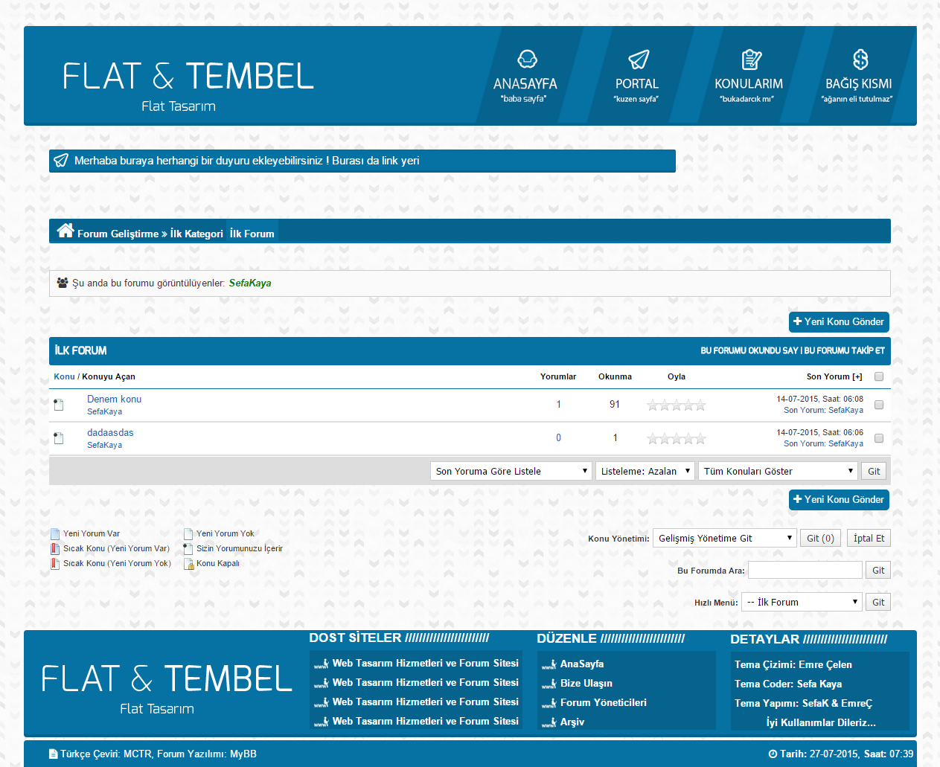Tick the select-all checkbox in the header row
940x767 pixels.
(879, 376)
